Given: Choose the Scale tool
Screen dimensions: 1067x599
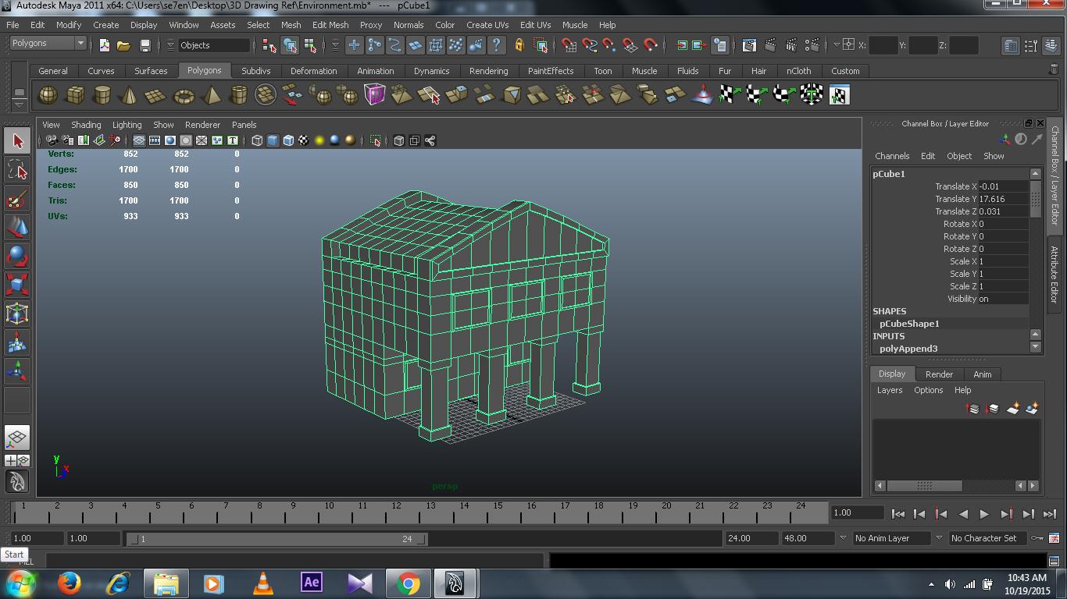Looking at the screenshot, I should click(x=17, y=285).
